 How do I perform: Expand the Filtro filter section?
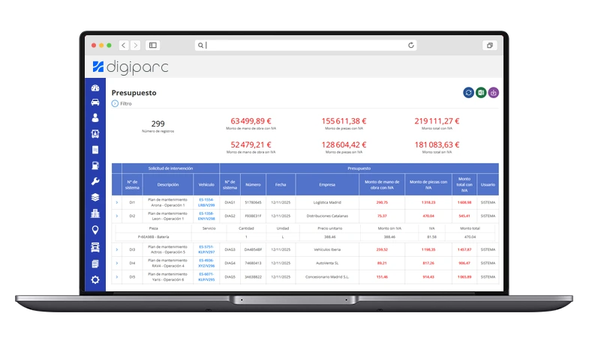point(115,104)
